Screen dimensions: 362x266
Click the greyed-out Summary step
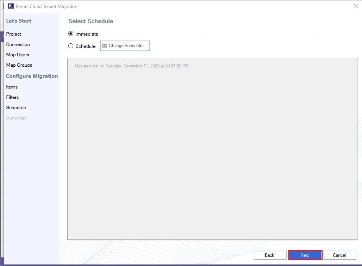pyautogui.click(x=16, y=118)
